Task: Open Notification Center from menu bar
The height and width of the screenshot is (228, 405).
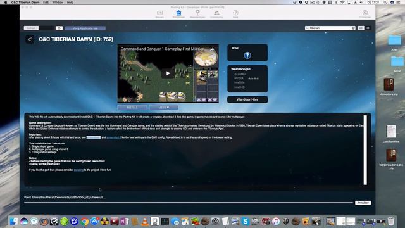Action: (x=398, y=3)
